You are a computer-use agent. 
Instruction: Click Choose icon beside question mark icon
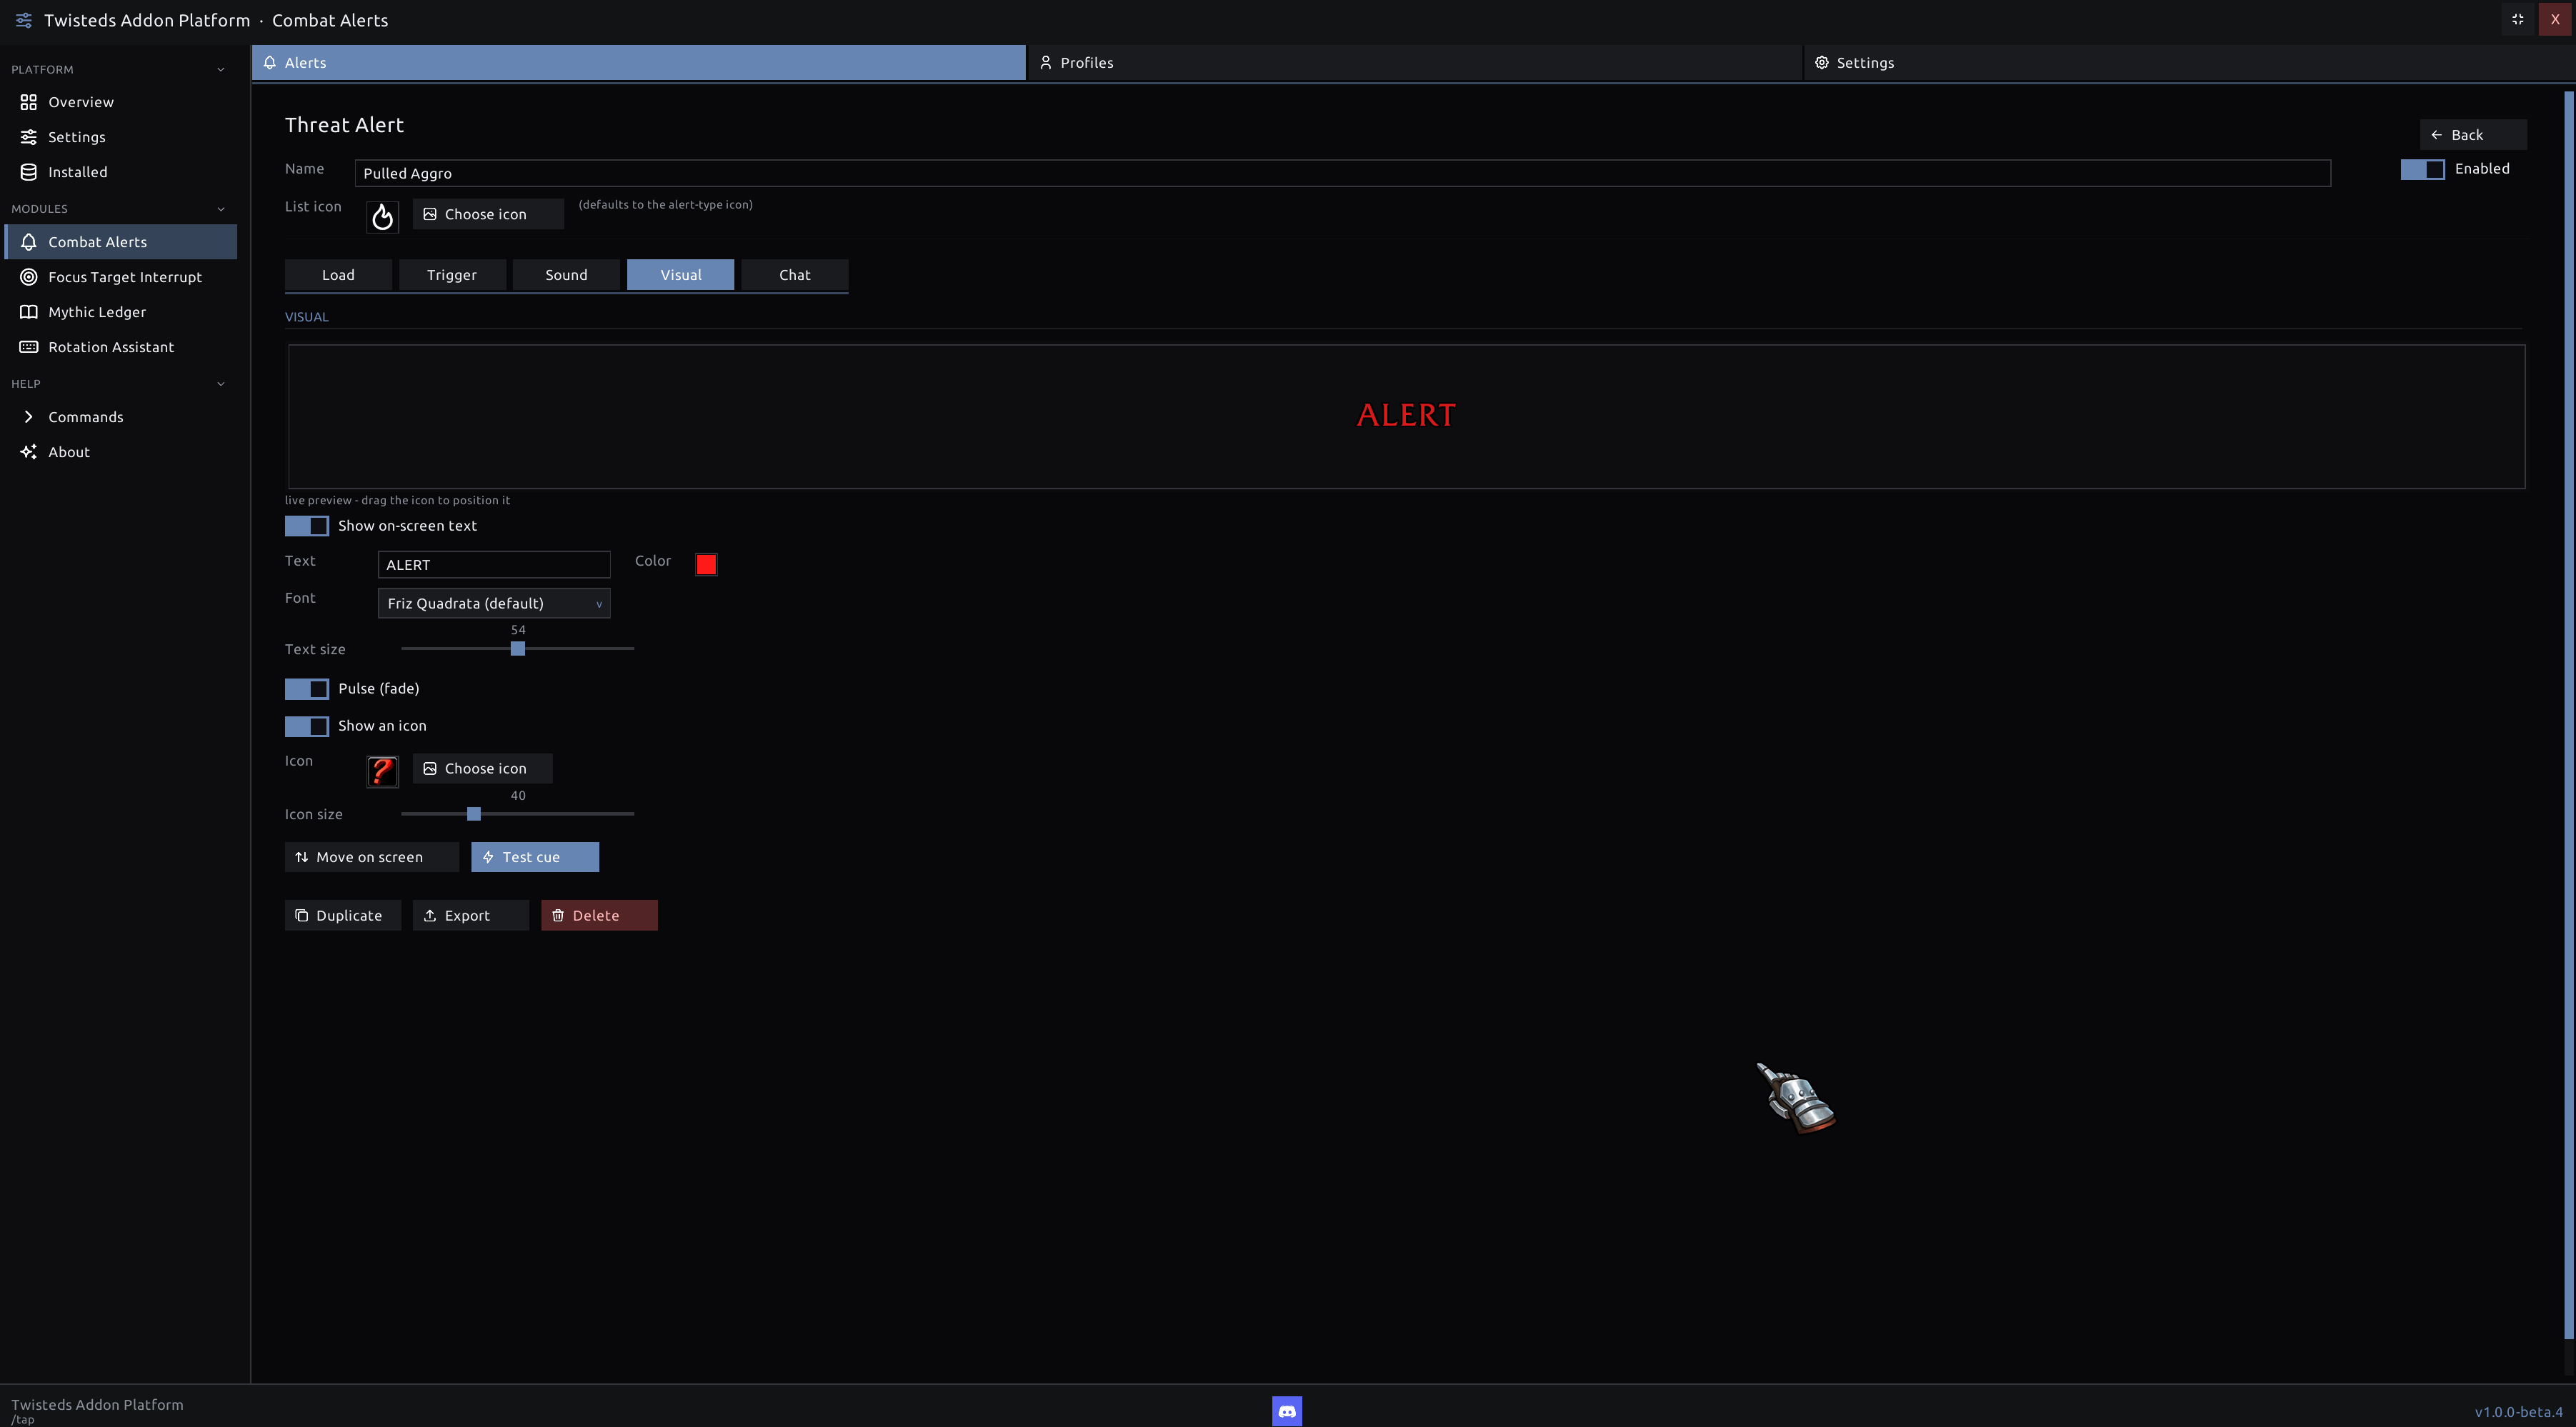(482, 768)
